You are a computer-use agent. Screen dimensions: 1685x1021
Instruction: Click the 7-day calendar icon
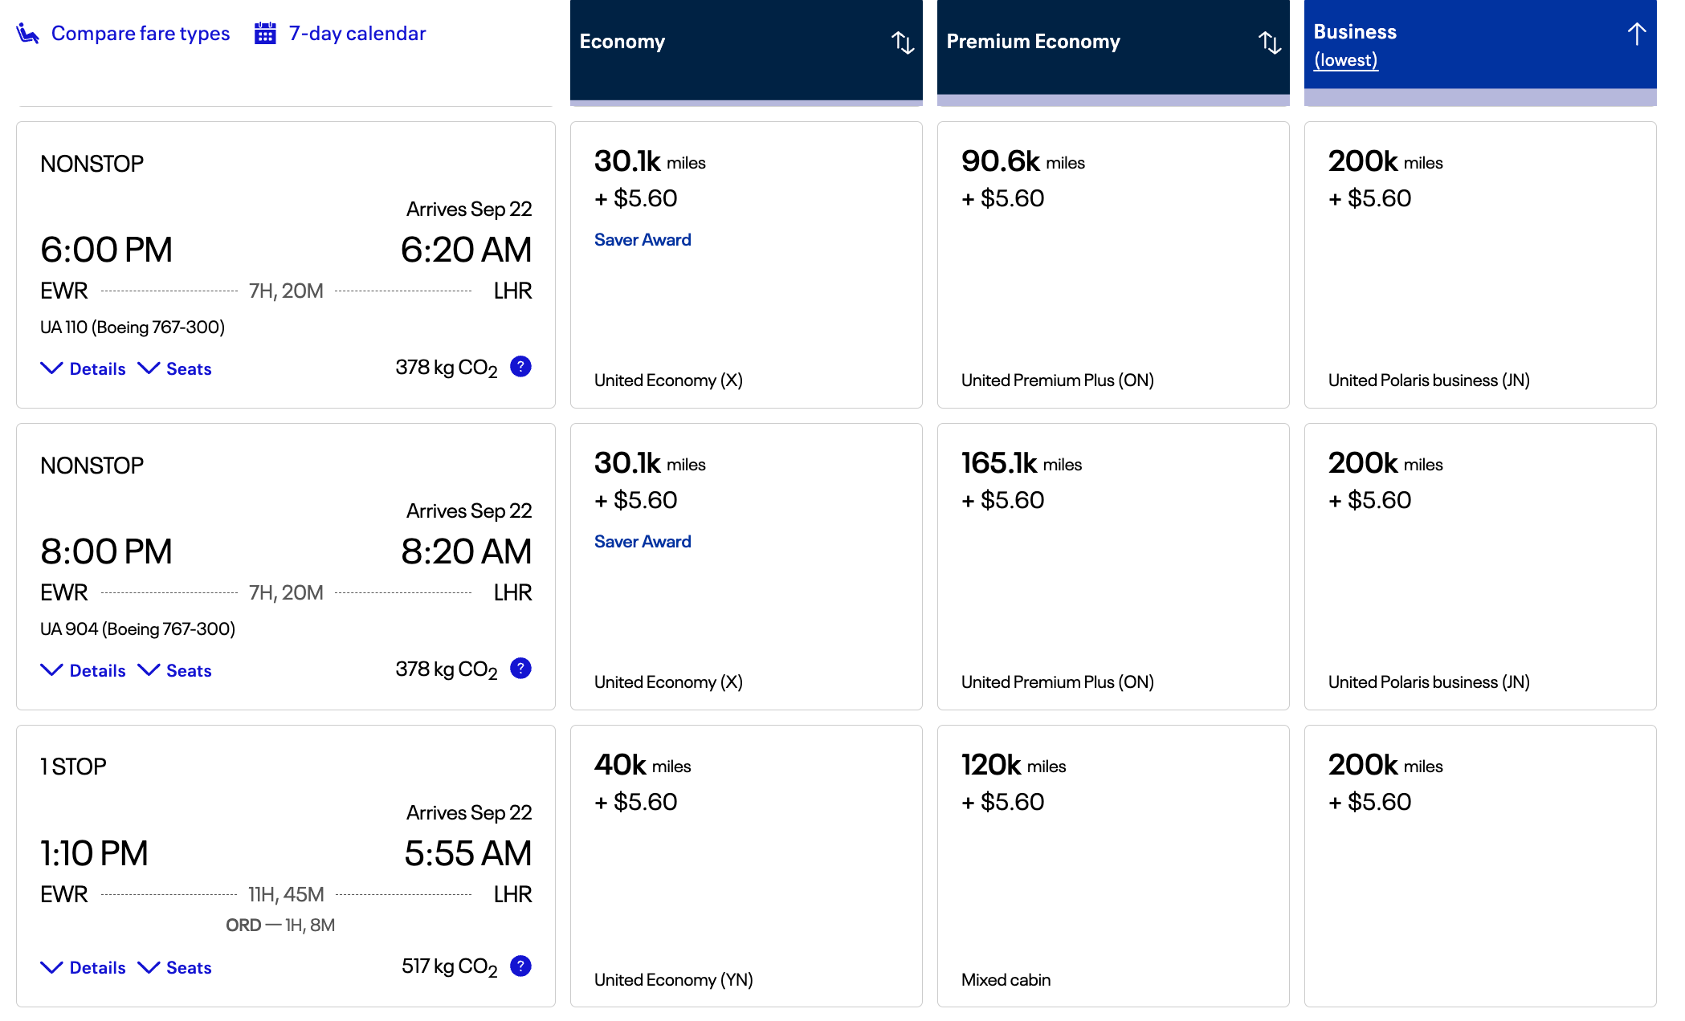pyautogui.click(x=265, y=34)
